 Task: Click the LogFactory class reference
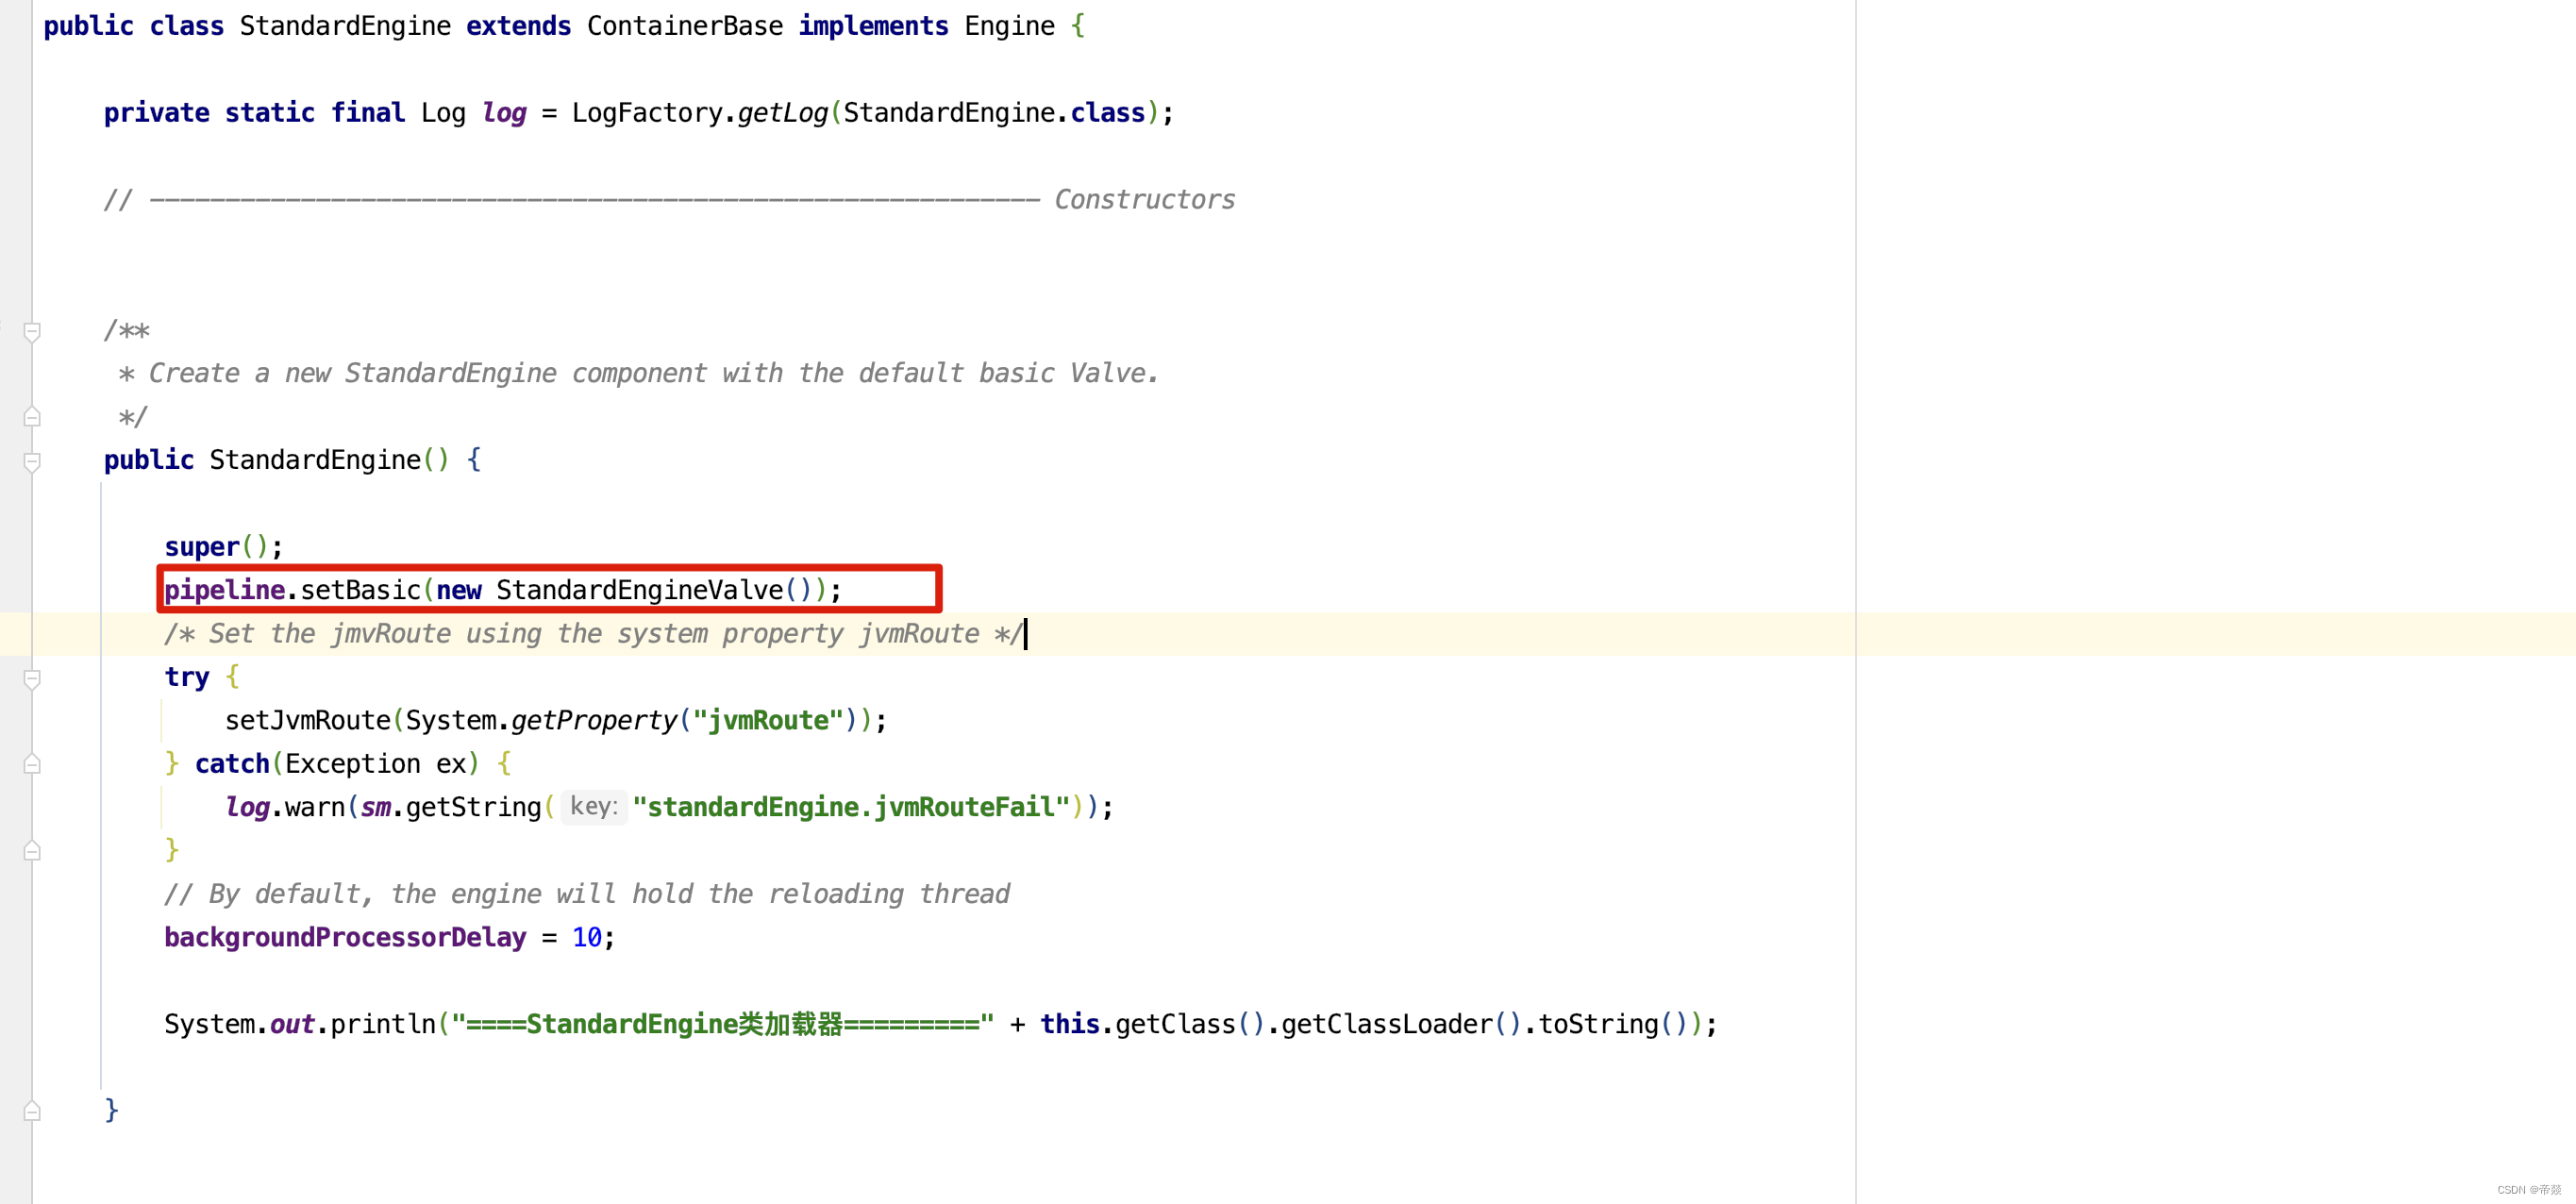[x=646, y=113]
